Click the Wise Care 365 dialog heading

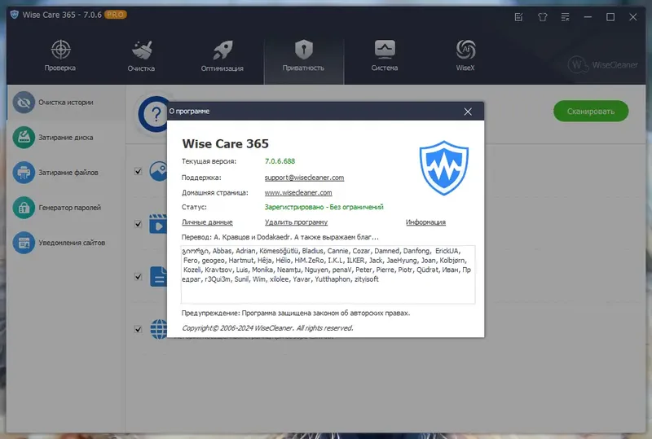point(226,144)
